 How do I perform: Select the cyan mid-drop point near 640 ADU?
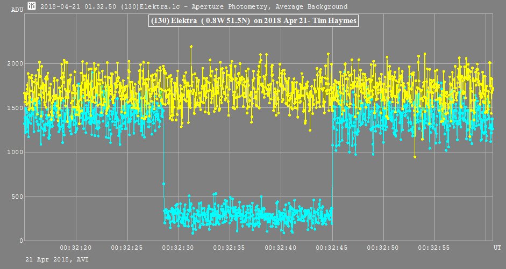[163, 184]
